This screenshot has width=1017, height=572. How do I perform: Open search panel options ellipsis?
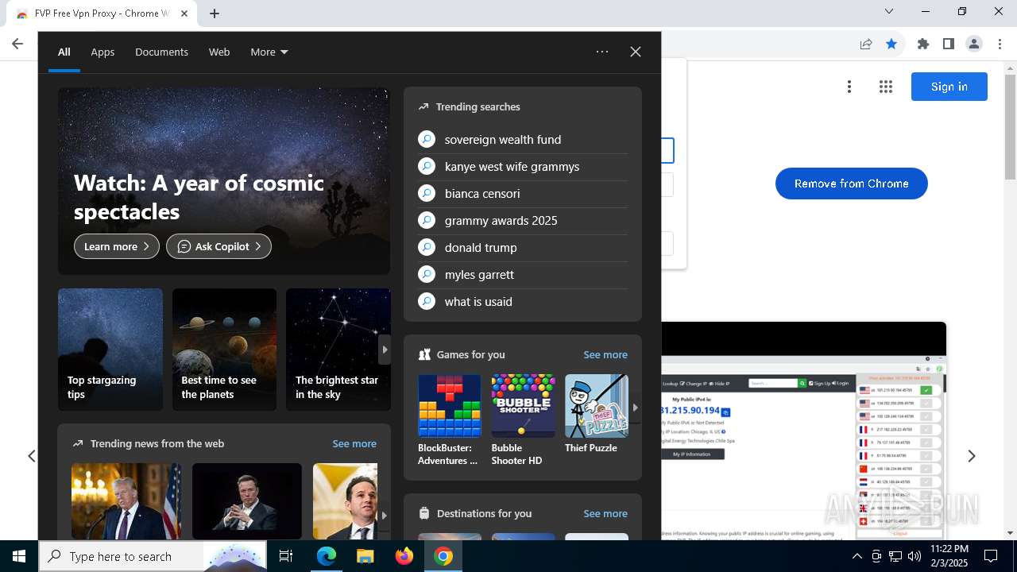click(602, 52)
